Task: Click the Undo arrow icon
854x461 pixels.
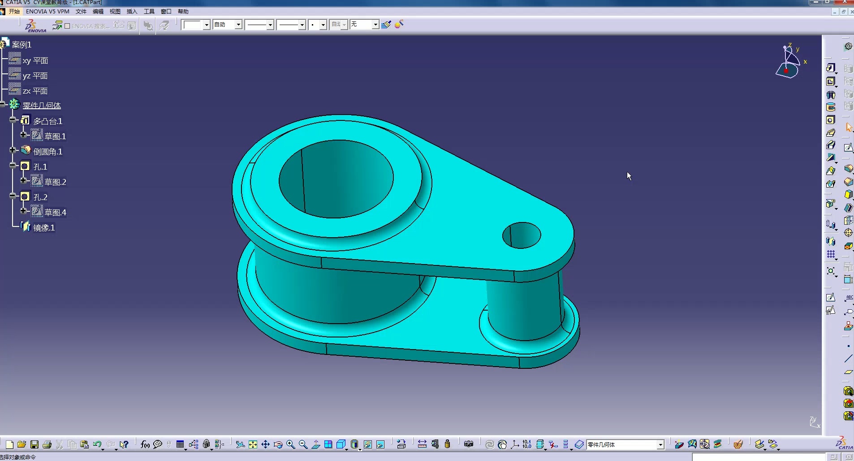Action: click(x=97, y=444)
